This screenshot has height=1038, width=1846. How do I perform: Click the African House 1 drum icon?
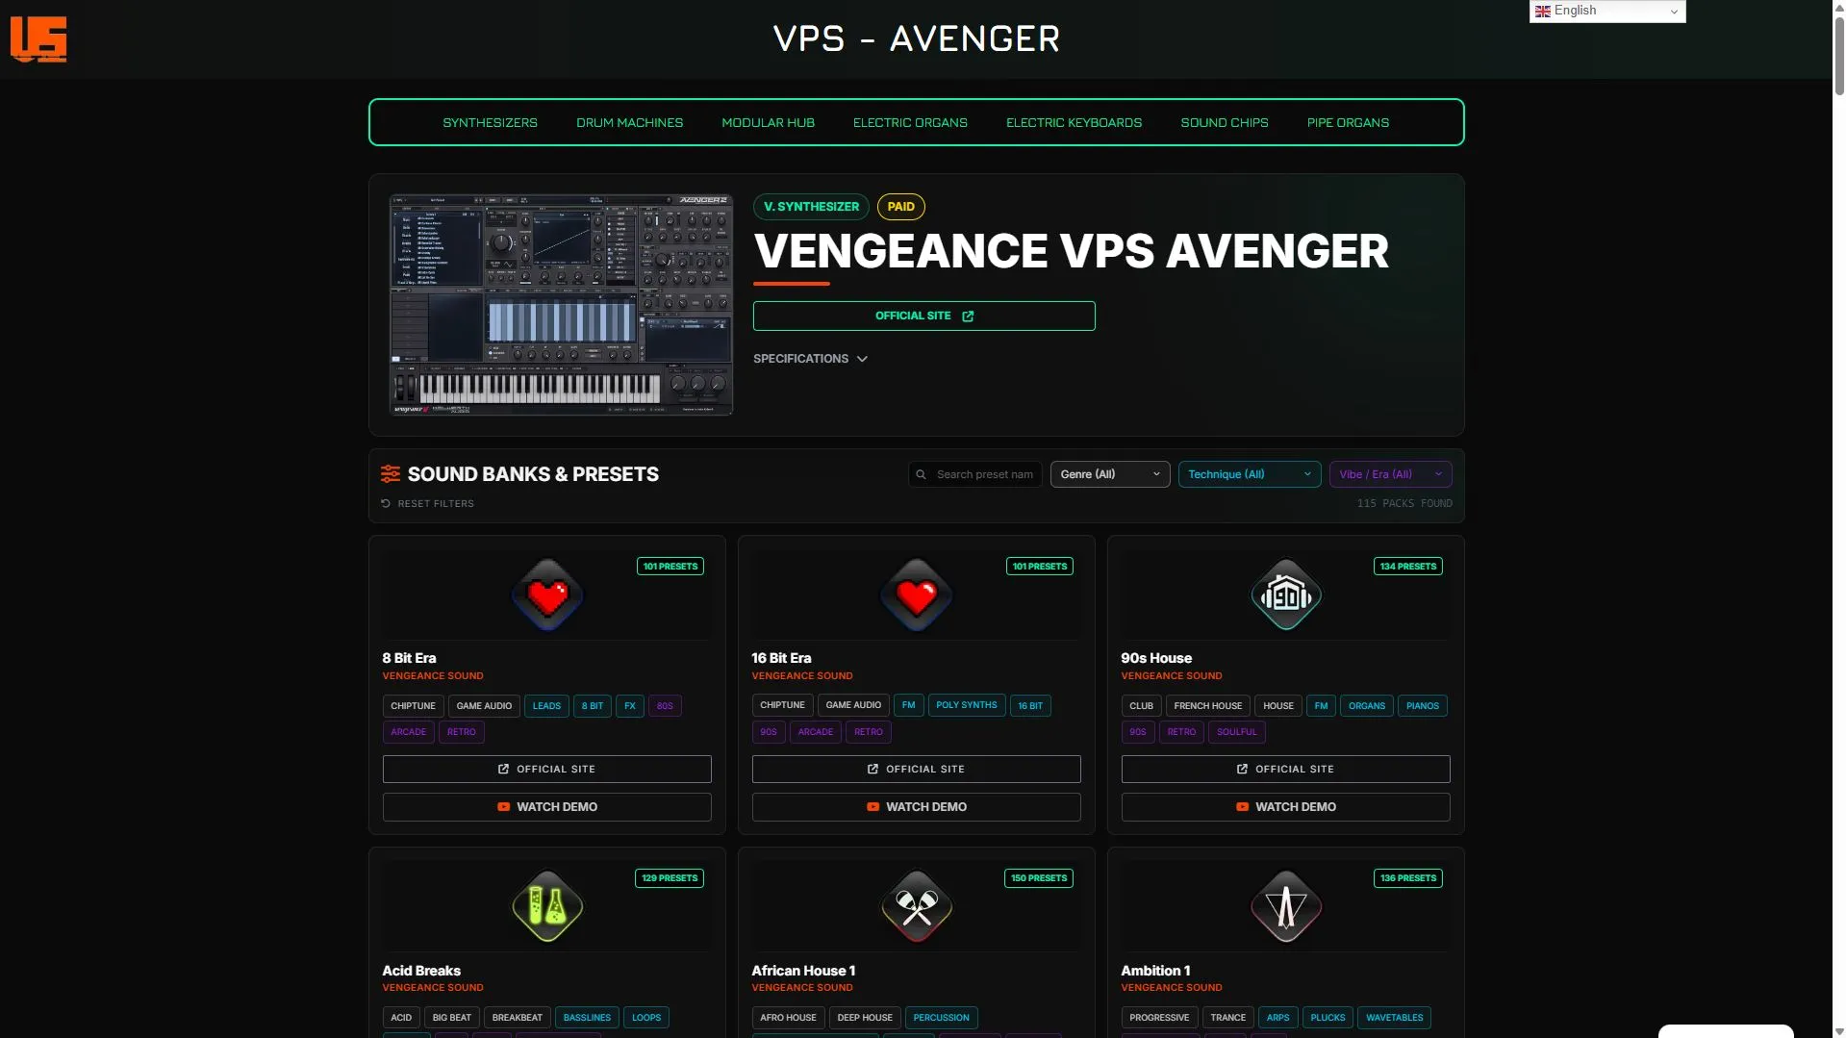[x=916, y=907]
